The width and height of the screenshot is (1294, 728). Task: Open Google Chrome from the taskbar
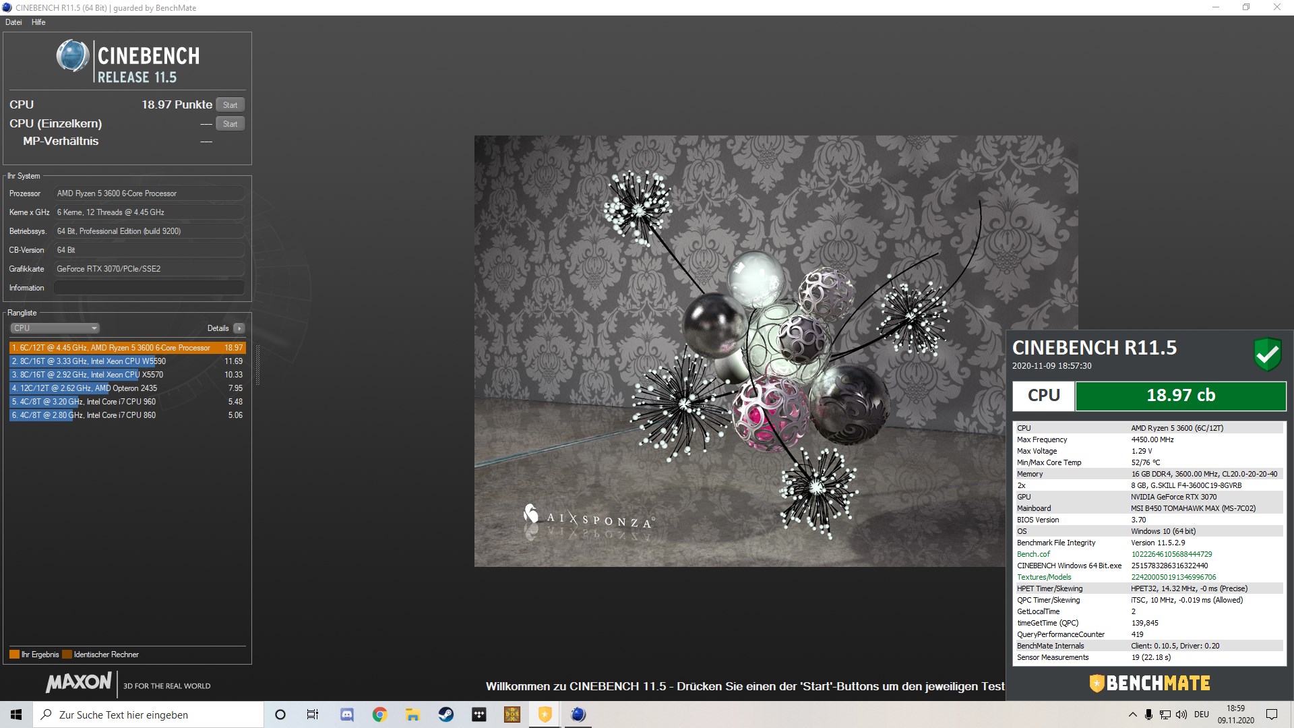tap(380, 715)
